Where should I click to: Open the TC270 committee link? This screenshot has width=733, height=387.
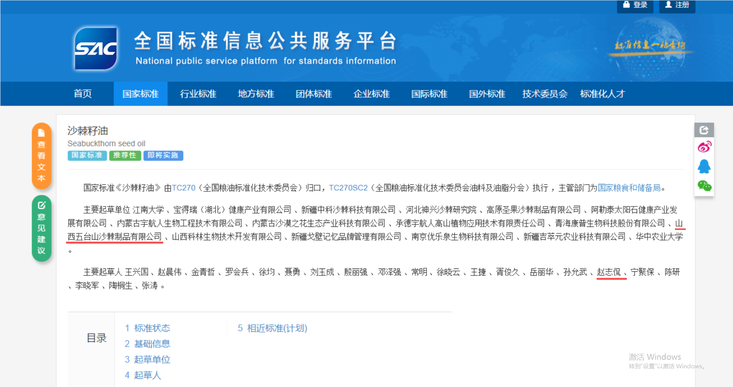point(184,188)
